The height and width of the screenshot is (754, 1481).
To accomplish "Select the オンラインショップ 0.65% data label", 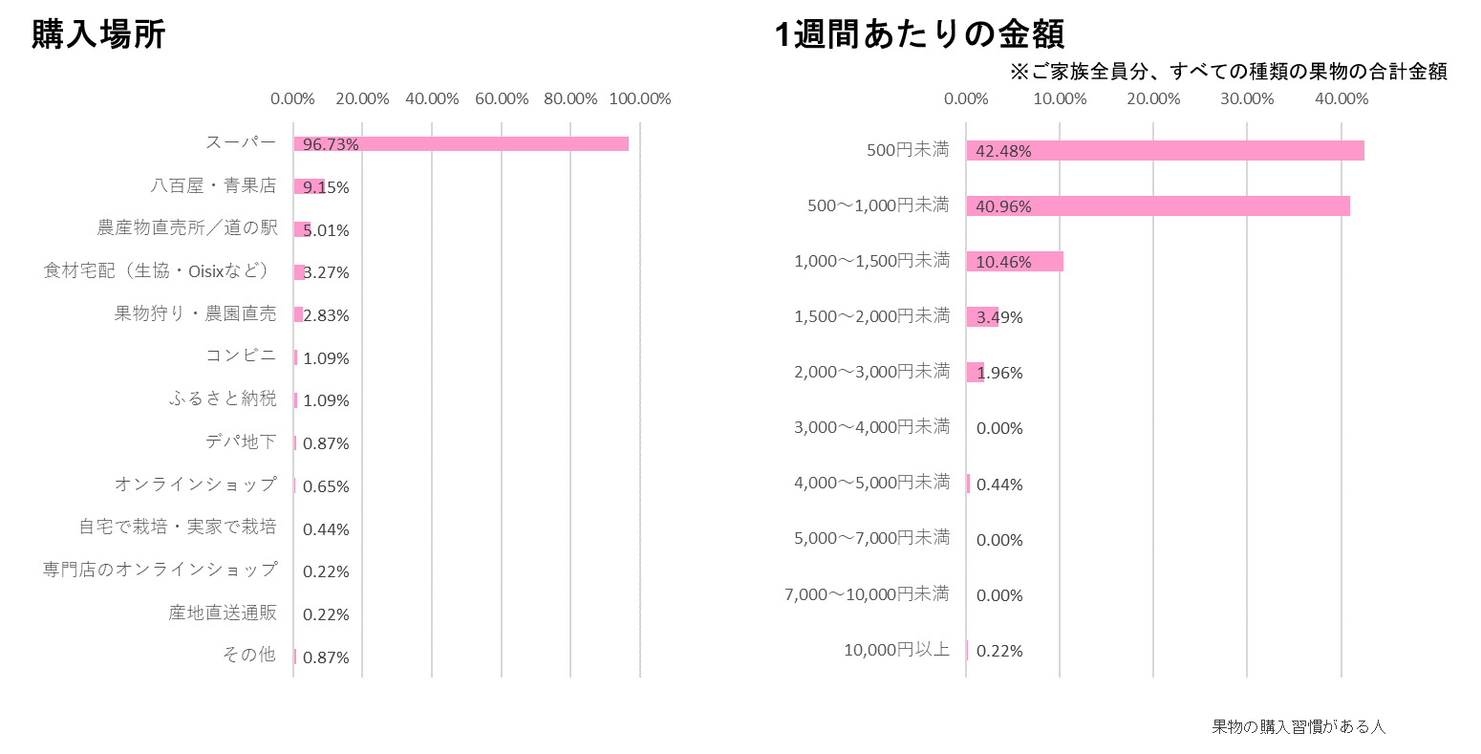I will click(326, 486).
